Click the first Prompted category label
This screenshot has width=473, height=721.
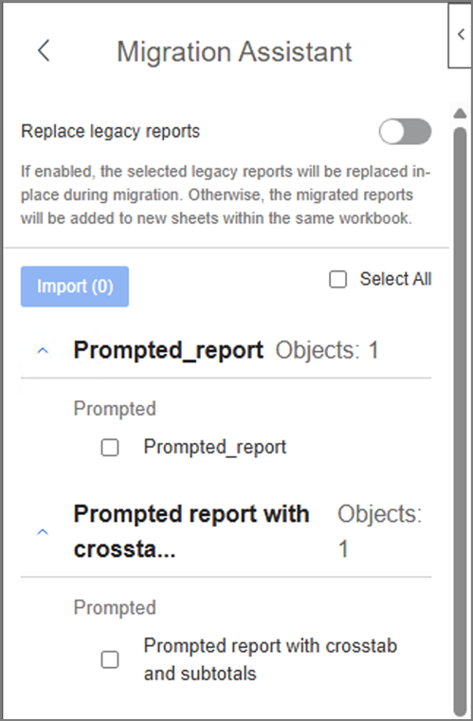115,409
